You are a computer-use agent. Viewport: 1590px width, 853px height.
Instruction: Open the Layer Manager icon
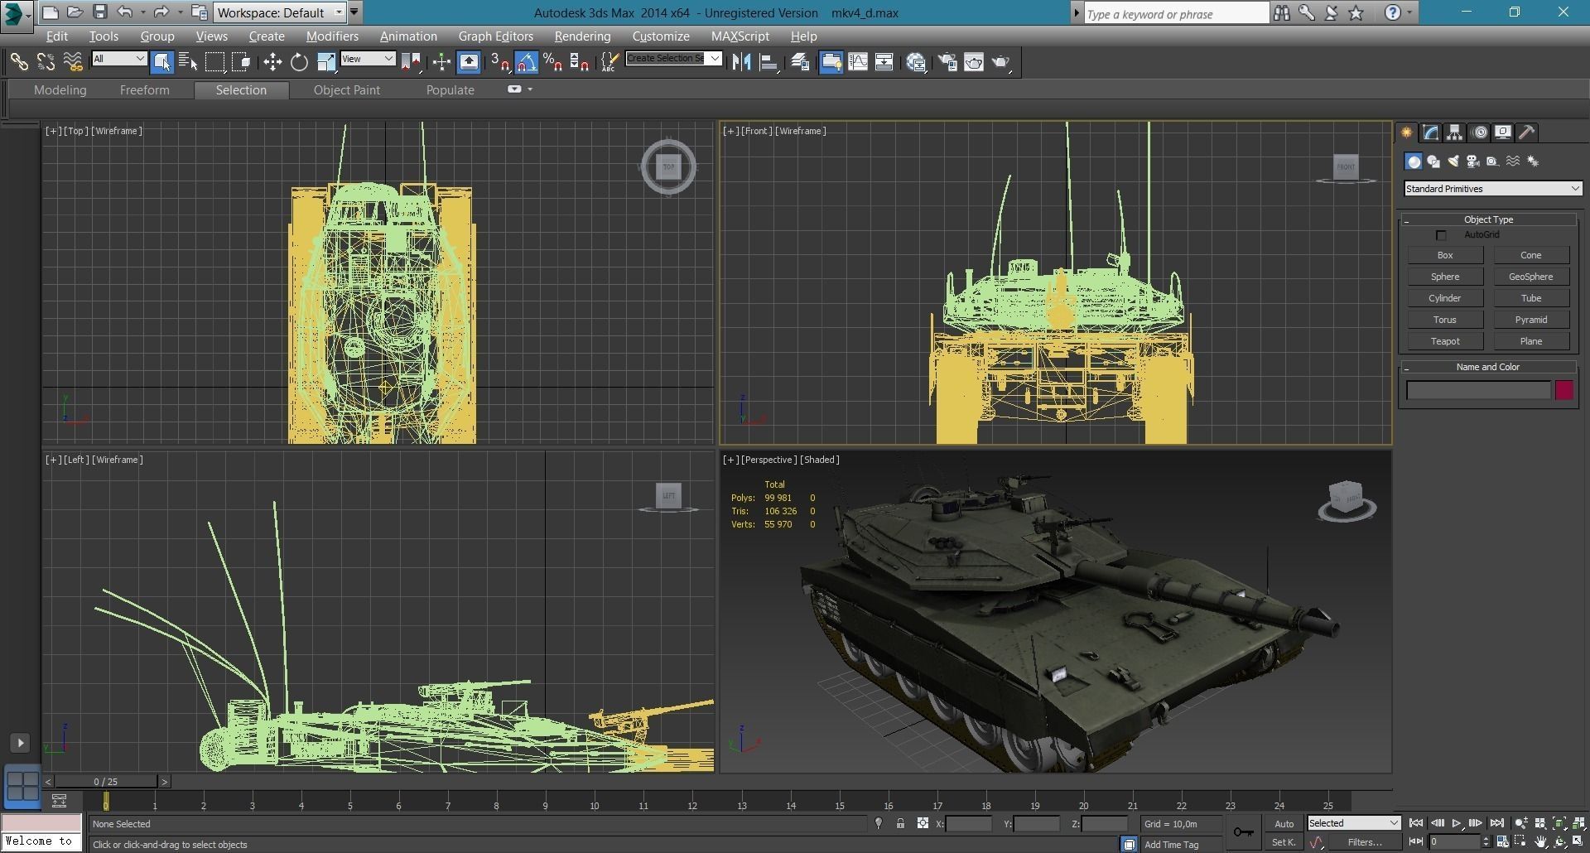click(800, 62)
